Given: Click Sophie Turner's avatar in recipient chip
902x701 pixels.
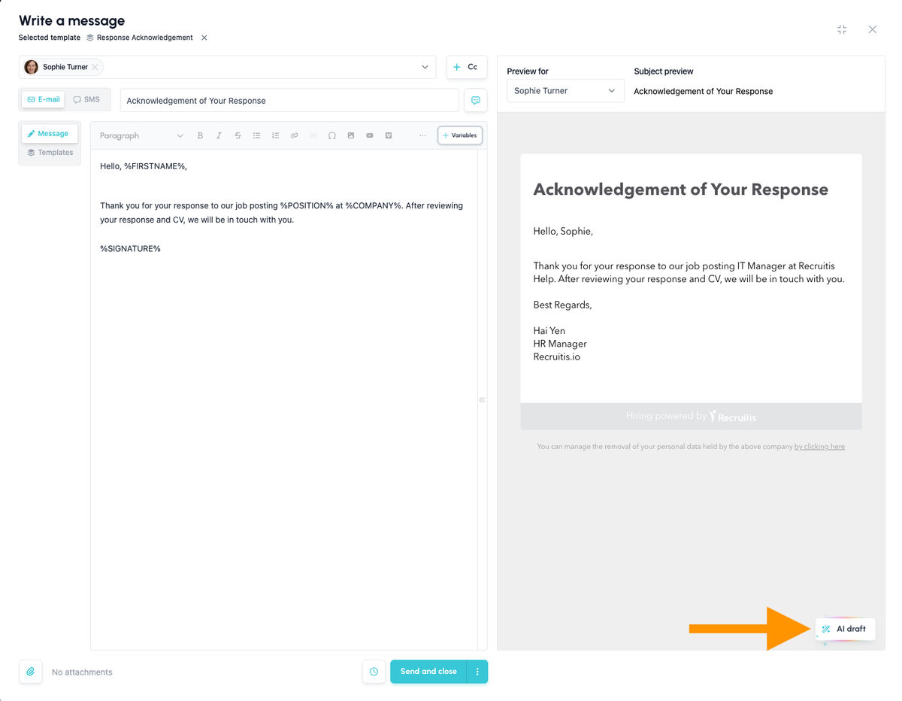Looking at the screenshot, I should 31,67.
